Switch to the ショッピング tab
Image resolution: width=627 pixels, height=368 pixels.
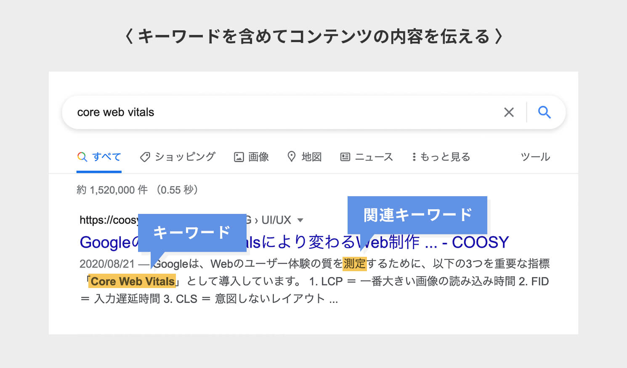[178, 157]
